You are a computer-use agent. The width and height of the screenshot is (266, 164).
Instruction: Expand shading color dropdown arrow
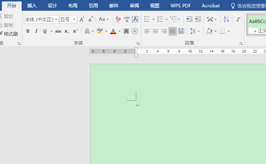click(x=216, y=31)
